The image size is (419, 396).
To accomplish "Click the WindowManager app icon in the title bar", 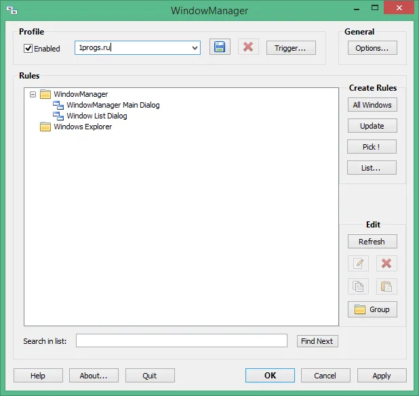I will coord(12,11).
